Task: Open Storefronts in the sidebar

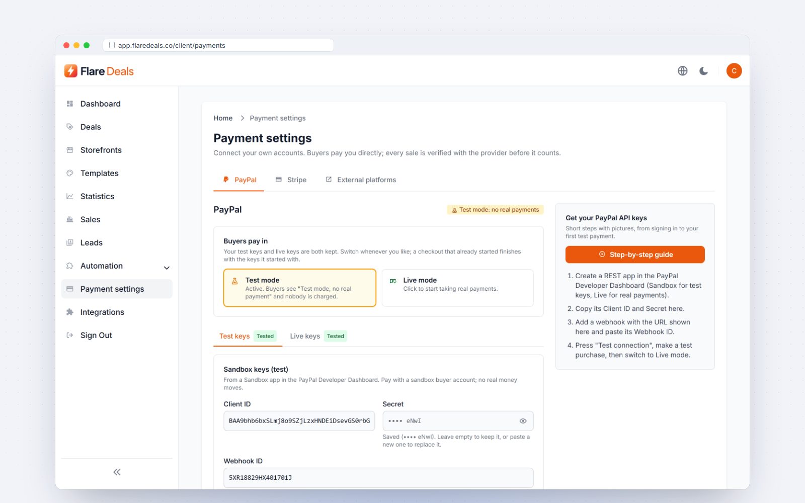Action: point(117,150)
